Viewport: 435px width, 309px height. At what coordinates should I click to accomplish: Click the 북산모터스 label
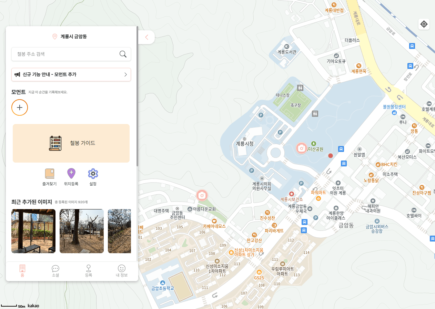[x=407, y=157]
